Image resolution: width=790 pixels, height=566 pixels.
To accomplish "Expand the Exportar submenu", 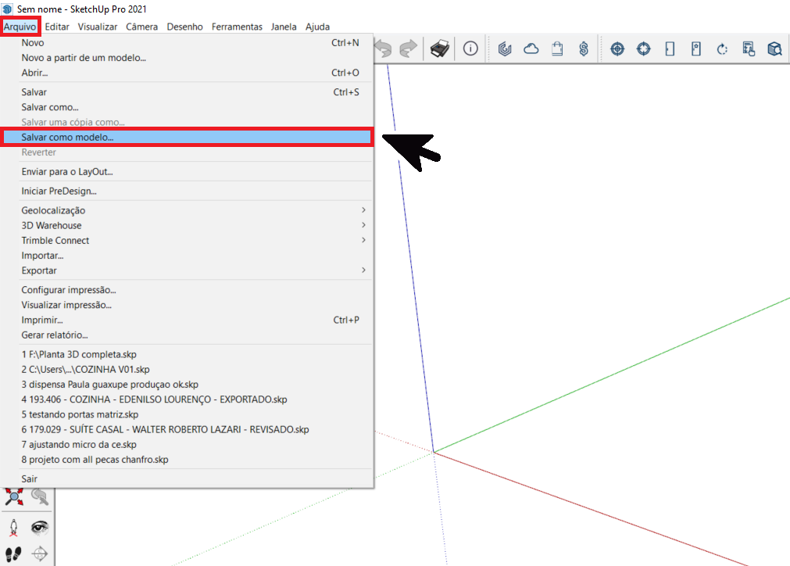I will pos(187,270).
